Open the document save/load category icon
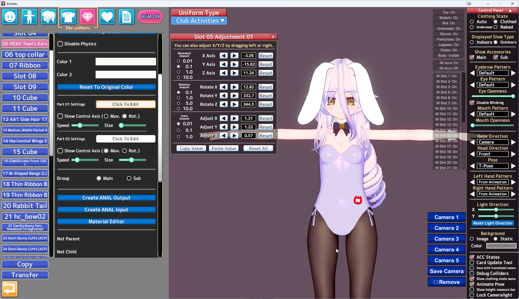 pyautogui.click(x=126, y=17)
